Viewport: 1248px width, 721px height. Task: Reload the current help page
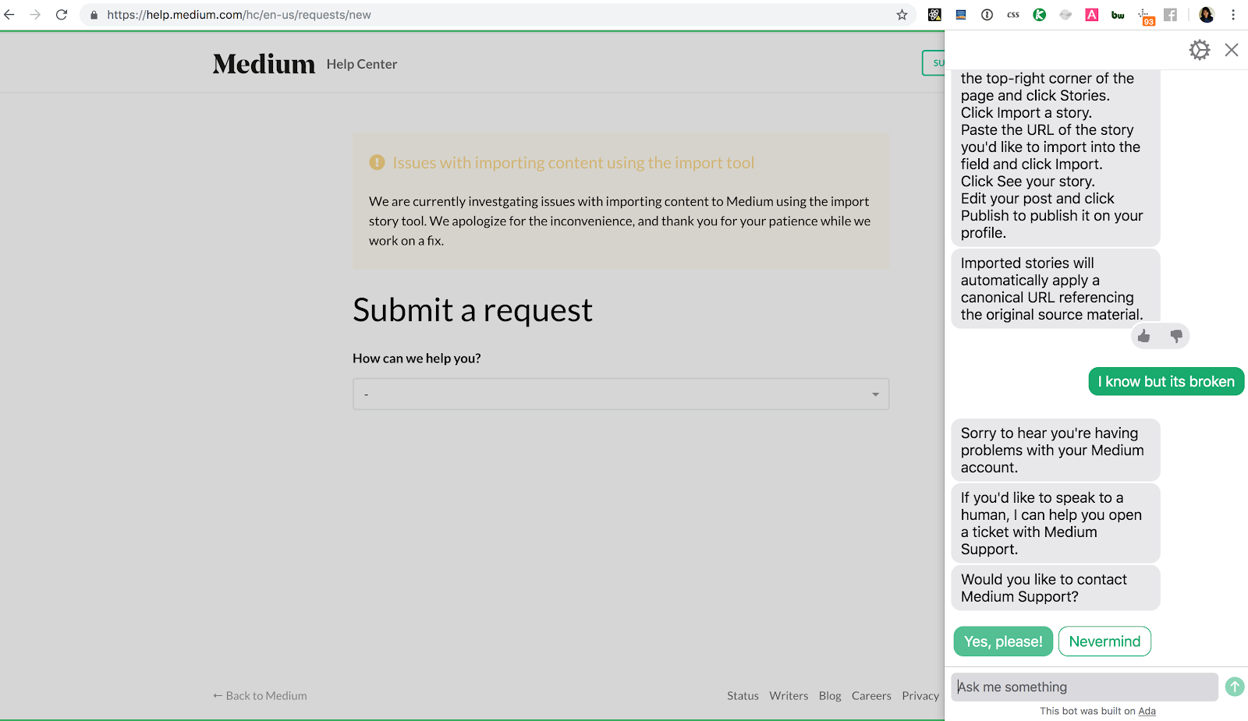pos(62,15)
